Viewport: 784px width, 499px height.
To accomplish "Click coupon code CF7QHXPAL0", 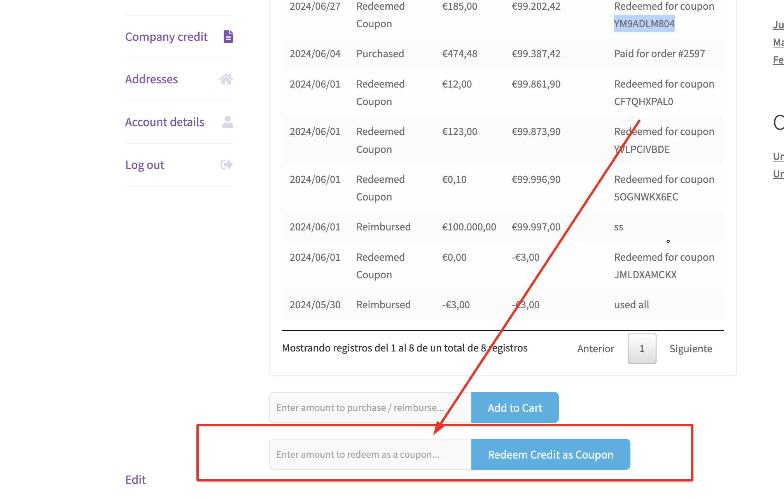I will coord(644,102).
